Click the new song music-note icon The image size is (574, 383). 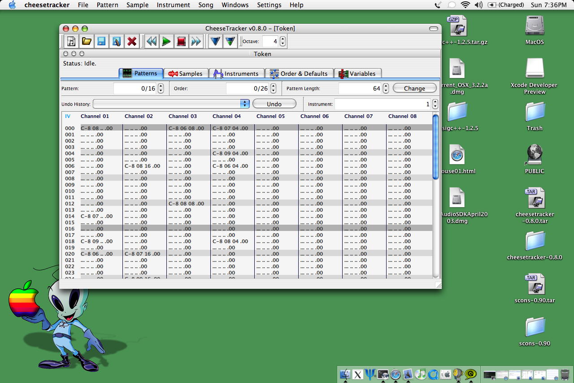point(71,41)
